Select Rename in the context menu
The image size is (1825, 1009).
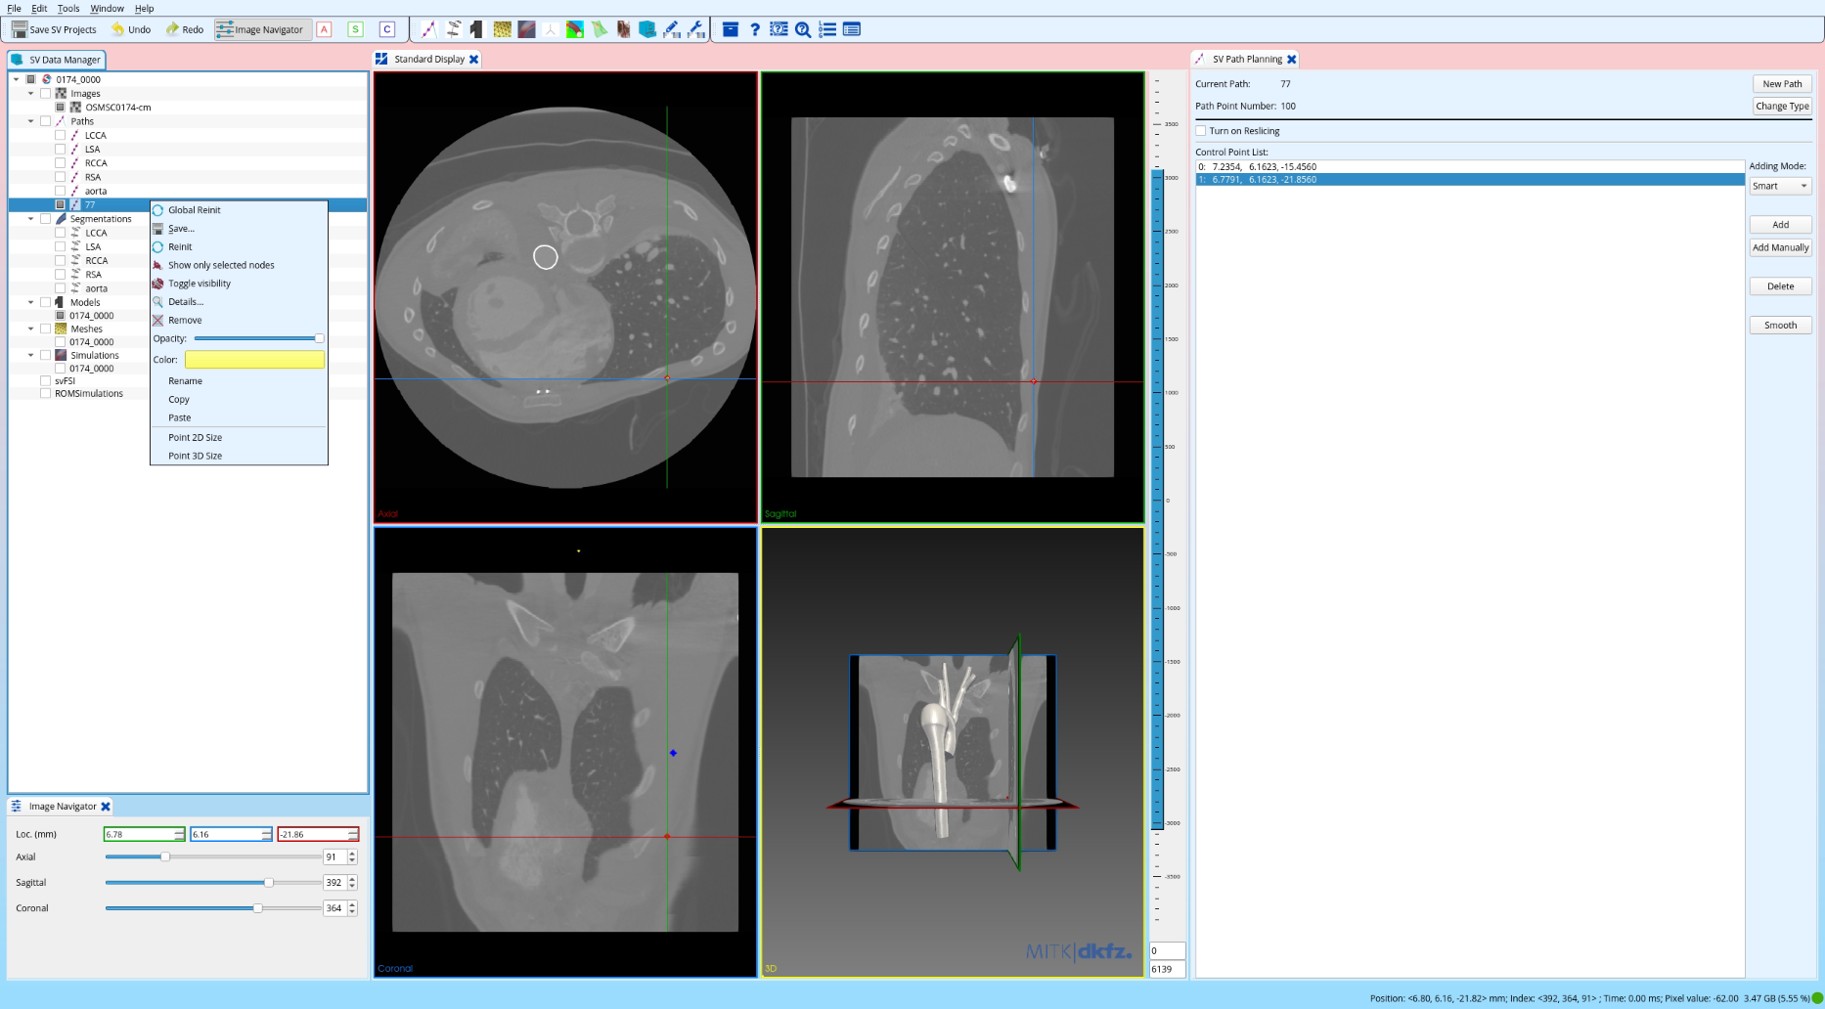pos(185,380)
